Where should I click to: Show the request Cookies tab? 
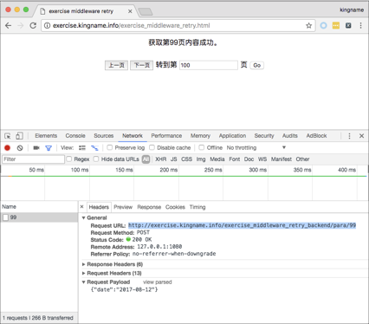point(175,207)
